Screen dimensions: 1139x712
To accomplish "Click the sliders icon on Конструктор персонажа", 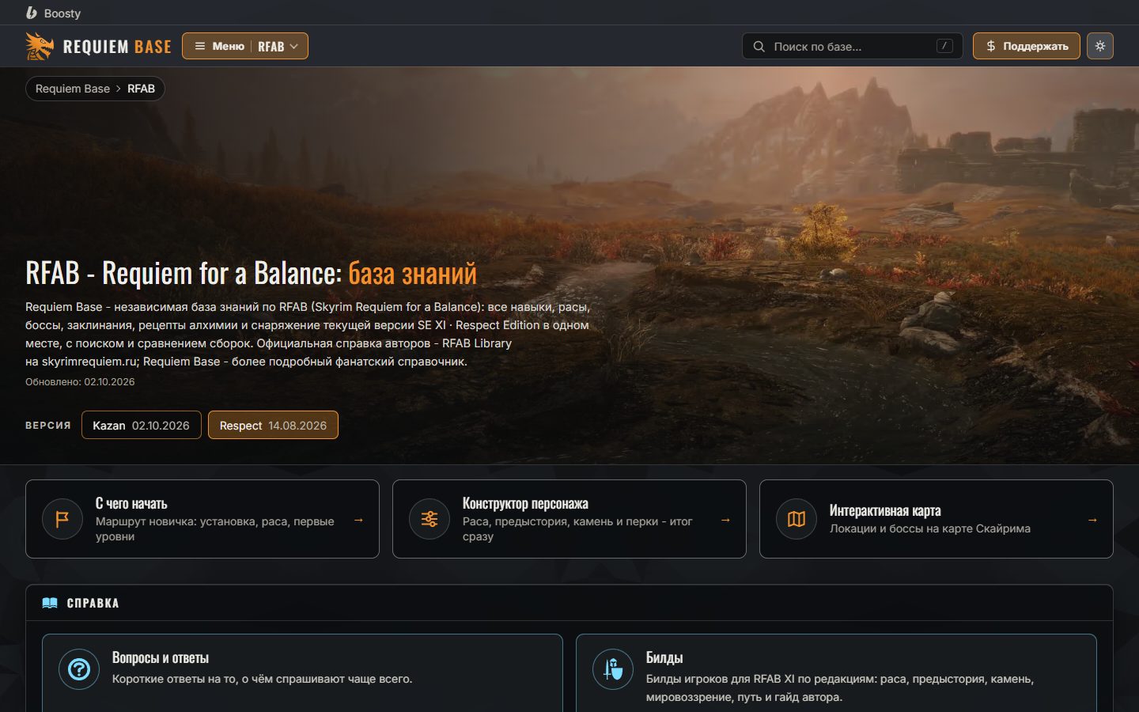I will 429,519.
